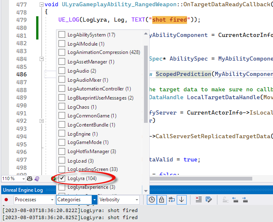Click the purple head icon beside the zoom box
Image resolution: width=273 pixels, height=222 pixels.
coord(37,179)
